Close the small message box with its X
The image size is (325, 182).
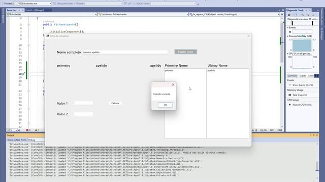click(173, 84)
